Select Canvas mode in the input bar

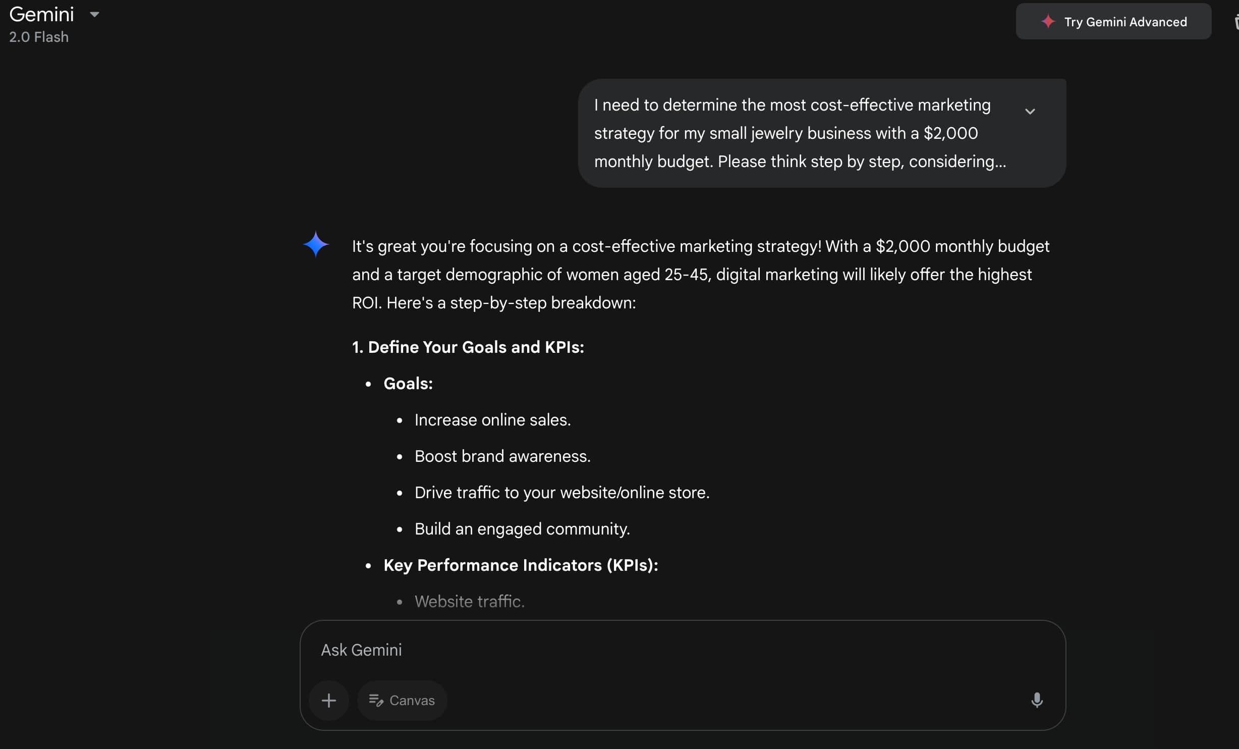point(402,700)
